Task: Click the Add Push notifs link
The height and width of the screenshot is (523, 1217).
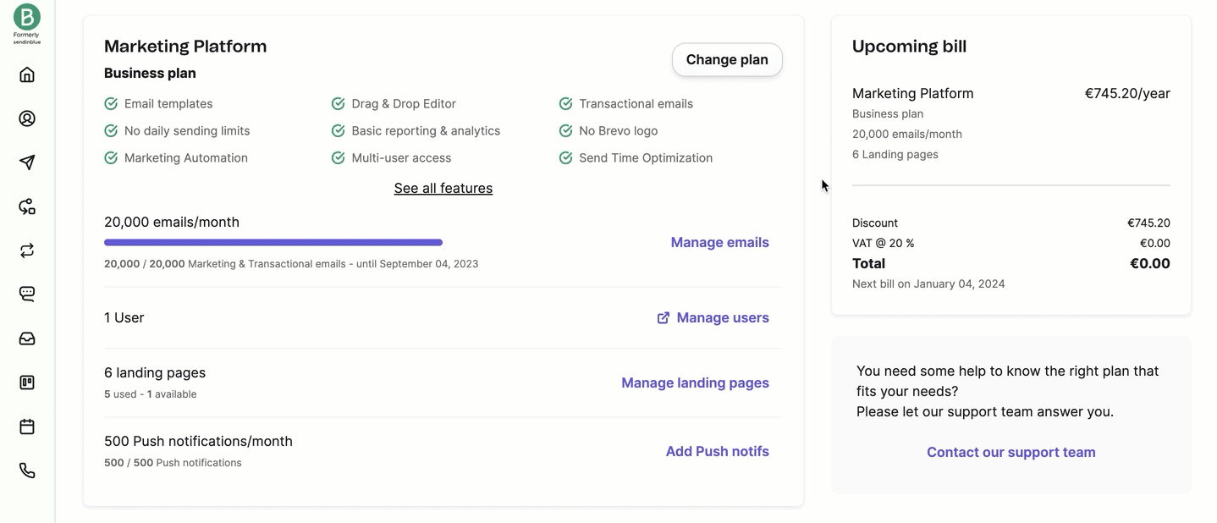Action: [718, 451]
